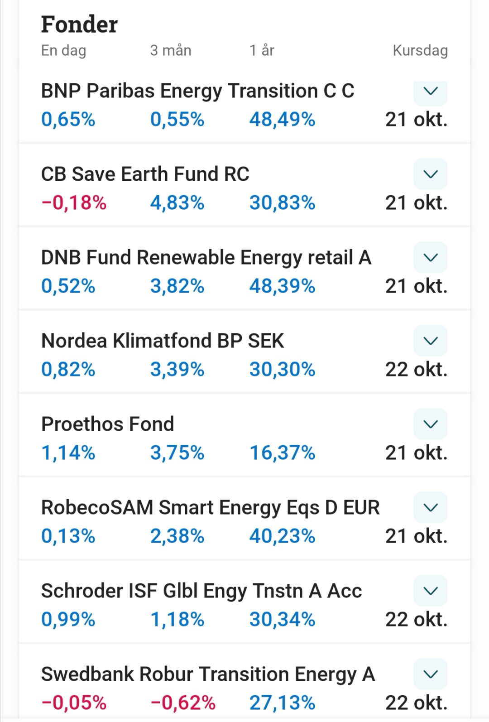489x722 pixels.
Task: Open BNP Paribas Energy Transition C C
Action: click(x=197, y=91)
